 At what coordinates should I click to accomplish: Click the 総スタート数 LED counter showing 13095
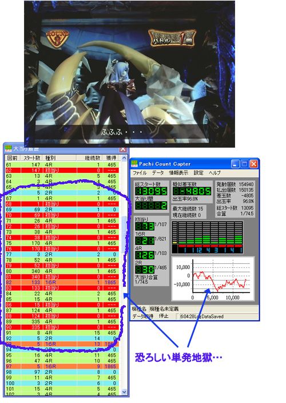coord(151,191)
